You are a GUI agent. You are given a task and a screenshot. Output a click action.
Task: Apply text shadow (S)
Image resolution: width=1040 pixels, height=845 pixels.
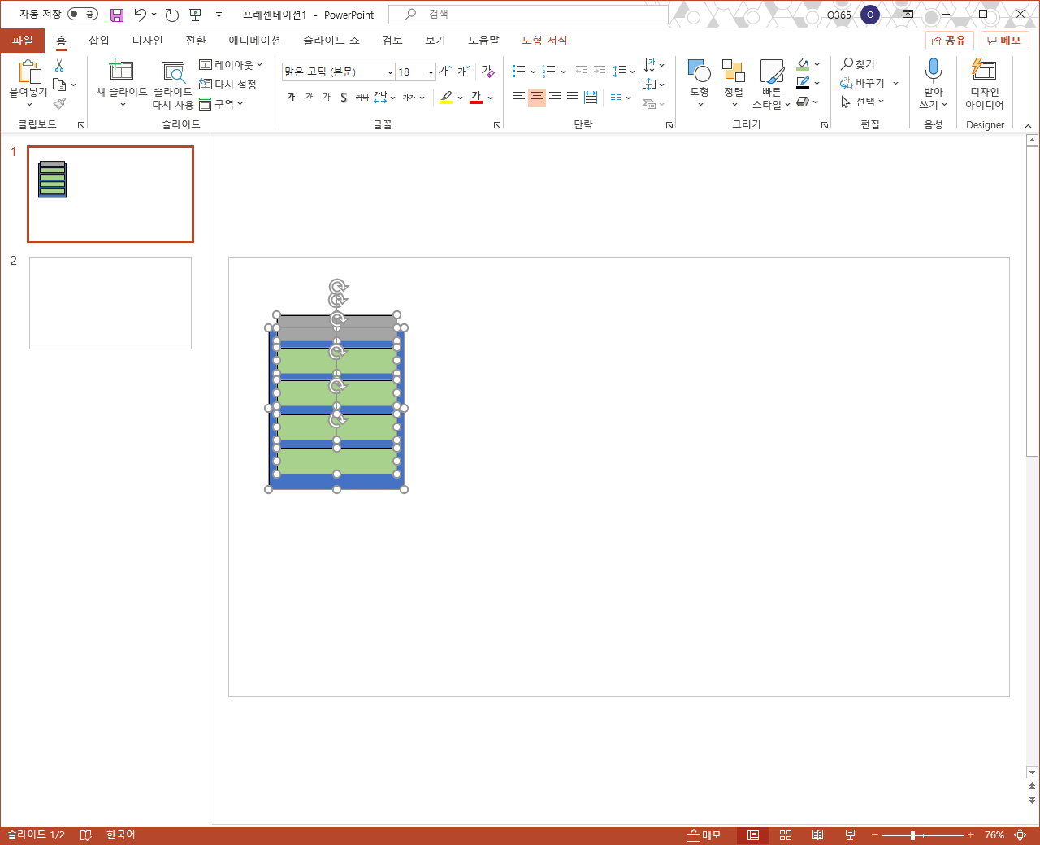coord(344,97)
